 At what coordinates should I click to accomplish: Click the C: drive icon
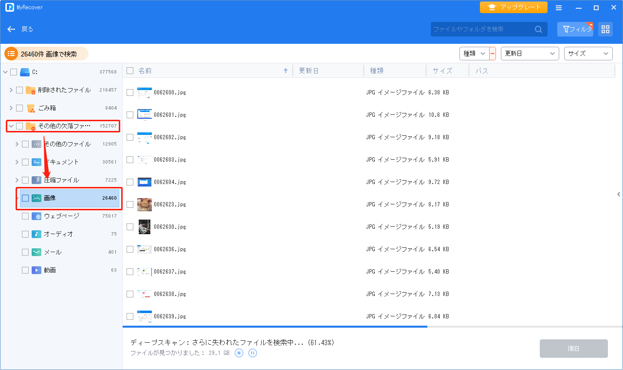25,72
